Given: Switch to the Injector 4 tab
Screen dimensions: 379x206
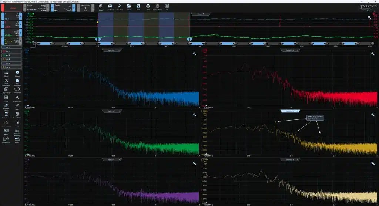Looking at the screenshot, I should pos(290,111).
